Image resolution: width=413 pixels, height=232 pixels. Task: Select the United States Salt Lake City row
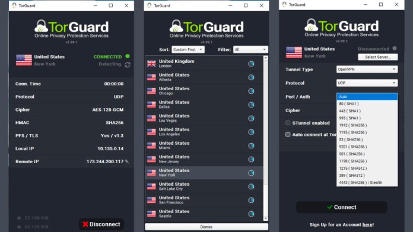pos(204,186)
